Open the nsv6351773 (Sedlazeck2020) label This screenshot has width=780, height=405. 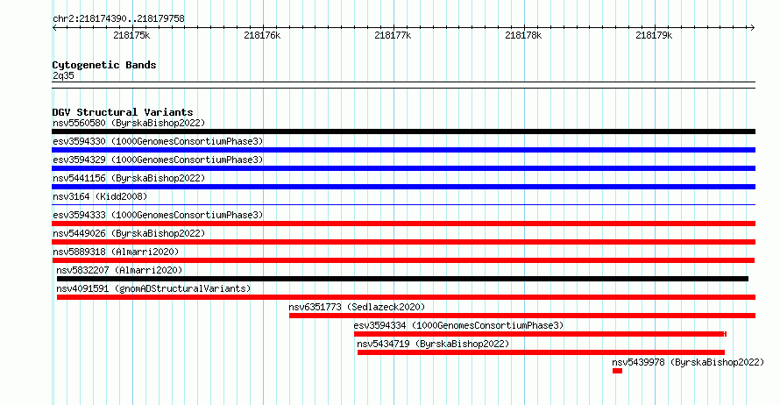pyautogui.click(x=357, y=307)
